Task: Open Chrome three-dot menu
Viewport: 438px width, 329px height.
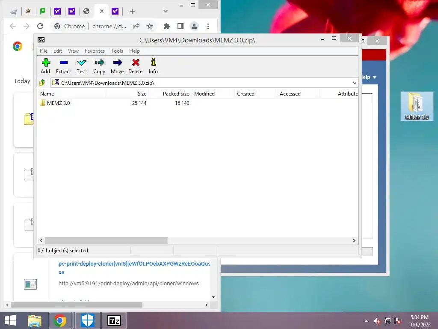Action: click(208, 26)
